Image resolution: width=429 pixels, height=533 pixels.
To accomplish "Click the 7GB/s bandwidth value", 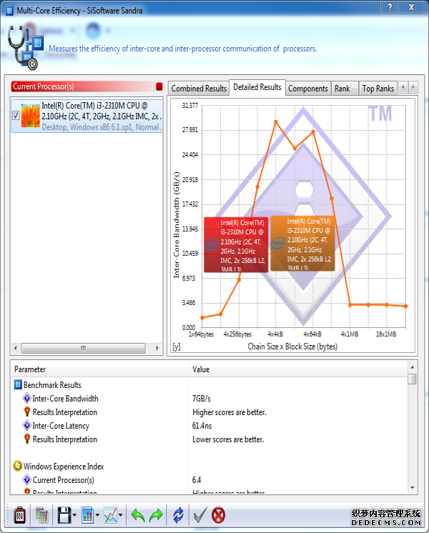I will (202, 399).
